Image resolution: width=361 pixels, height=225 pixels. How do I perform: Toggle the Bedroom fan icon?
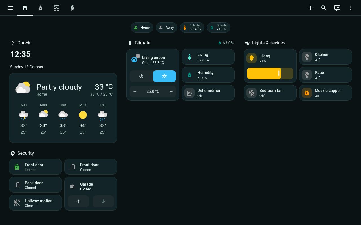[252, 93]
